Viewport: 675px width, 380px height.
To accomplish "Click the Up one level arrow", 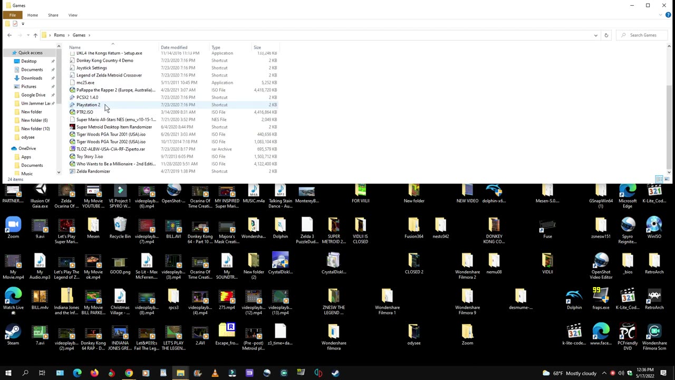I will pyautogui.click(x=35, y=35).
